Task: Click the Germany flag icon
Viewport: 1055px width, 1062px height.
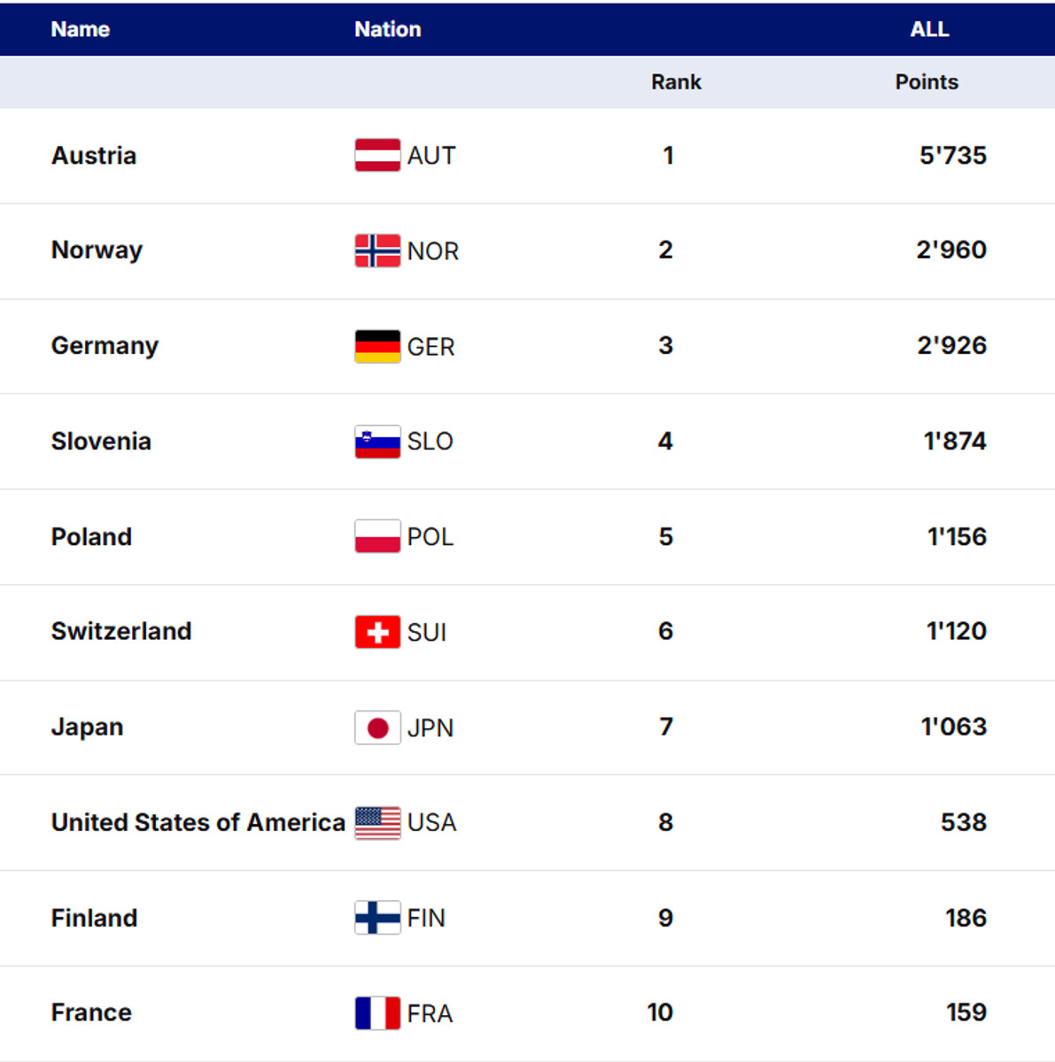Action: pyautogui.click(x=377, y=346)
